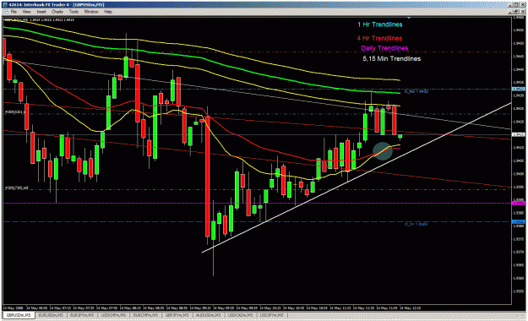Click the '1 Hr Trendlines' label
Image resolution: width=528 pixels, height=321 pixels.
coord(380,24)
